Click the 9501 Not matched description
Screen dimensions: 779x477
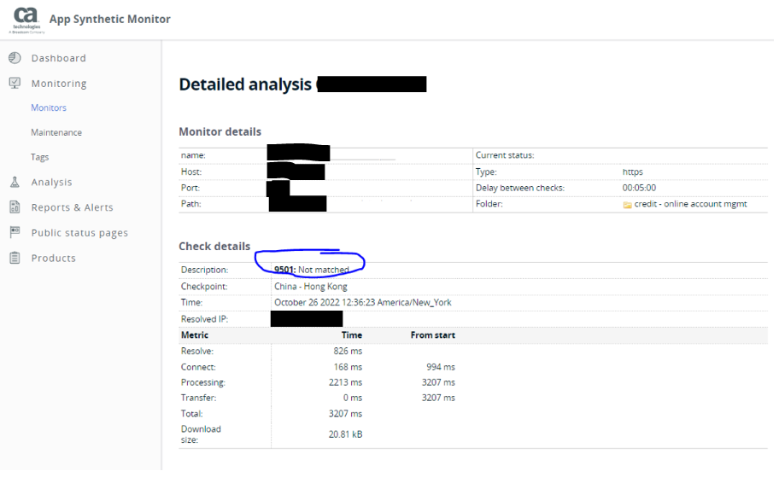(x=311, y=270)
